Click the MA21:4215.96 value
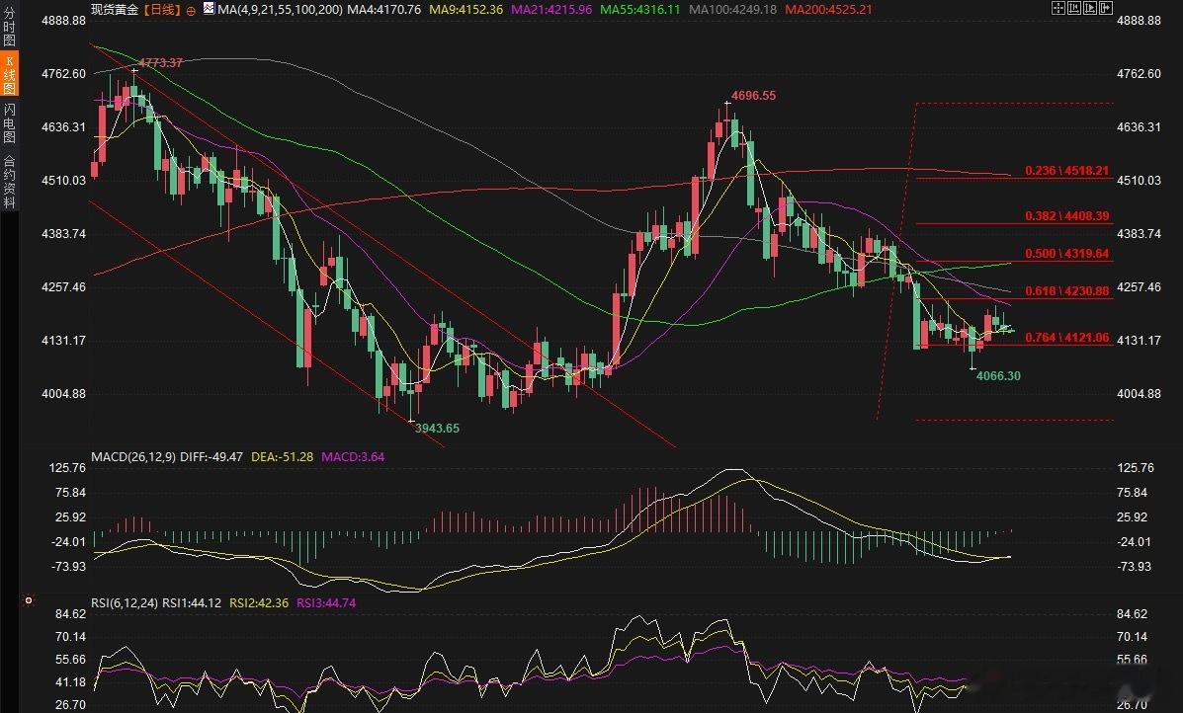 tap(551, 10)
